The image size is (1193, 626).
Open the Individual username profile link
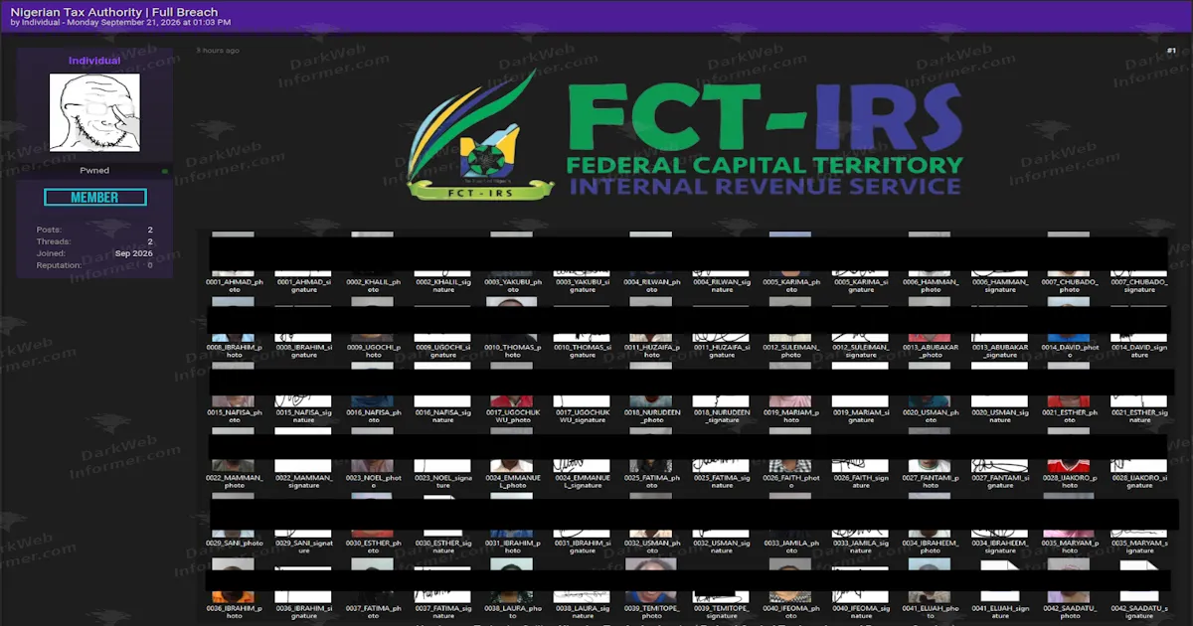[x=94, y=61]
